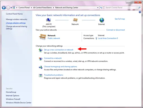Click Set up a new connection icon

(x=41, y=50)
